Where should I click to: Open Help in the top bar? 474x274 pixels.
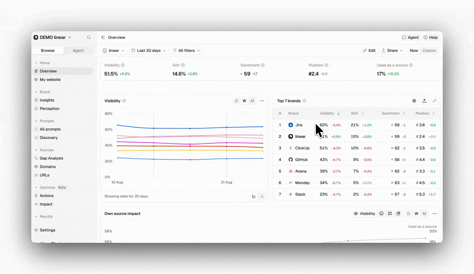tap(431, 37)
